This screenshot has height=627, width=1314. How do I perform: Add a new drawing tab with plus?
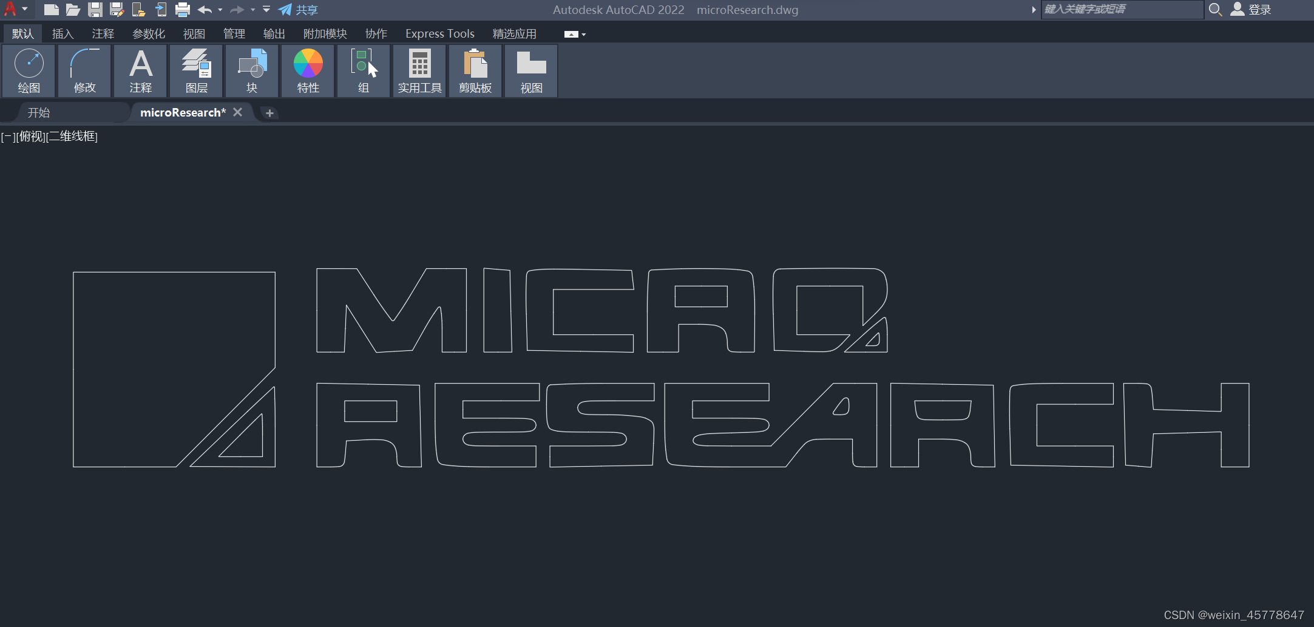pyautogui.click(x=269, y=113)
